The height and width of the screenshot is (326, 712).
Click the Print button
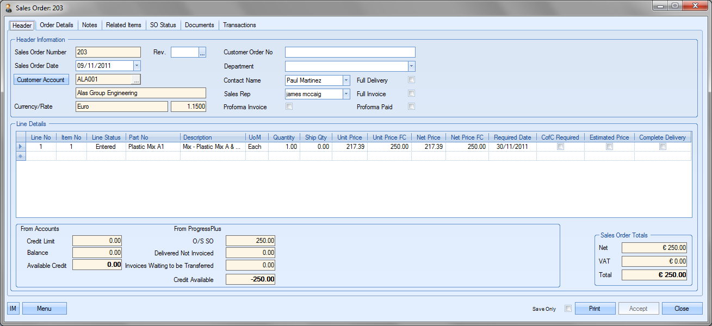coord(595,309)
